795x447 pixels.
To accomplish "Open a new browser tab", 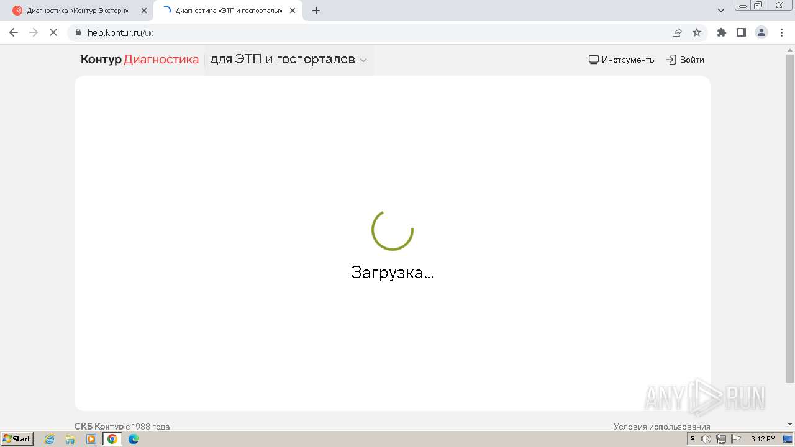I will point(316,11).
